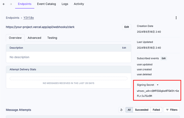
Task: Edit Subscribed events
Action: click(x=163, y=58)
